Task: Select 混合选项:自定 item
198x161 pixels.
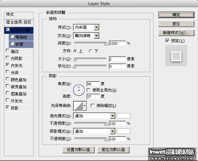Action: tap(19, 23)
